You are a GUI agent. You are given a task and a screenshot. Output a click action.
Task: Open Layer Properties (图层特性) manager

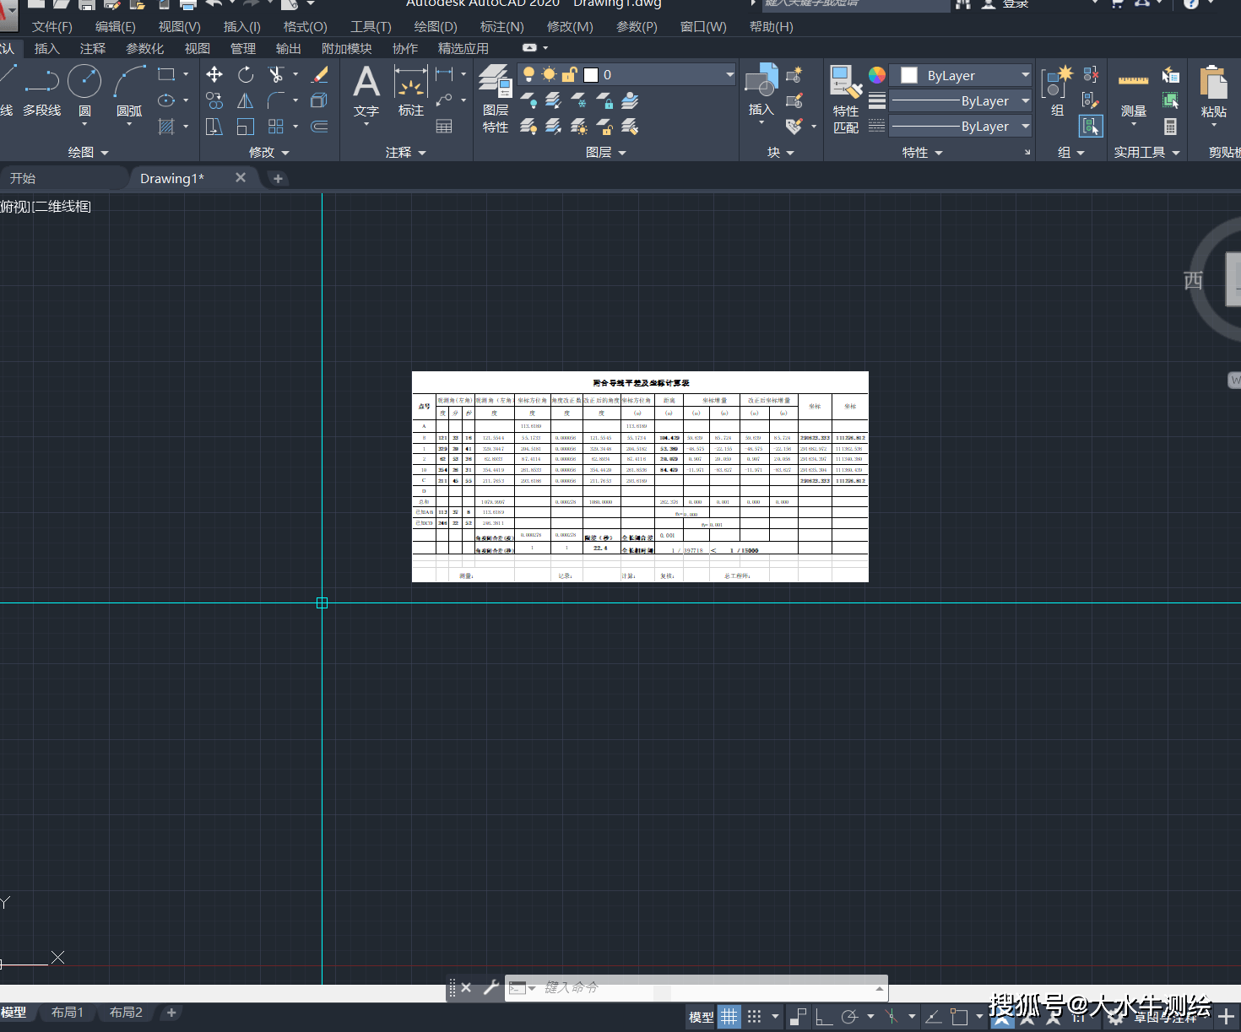(496, 99)
